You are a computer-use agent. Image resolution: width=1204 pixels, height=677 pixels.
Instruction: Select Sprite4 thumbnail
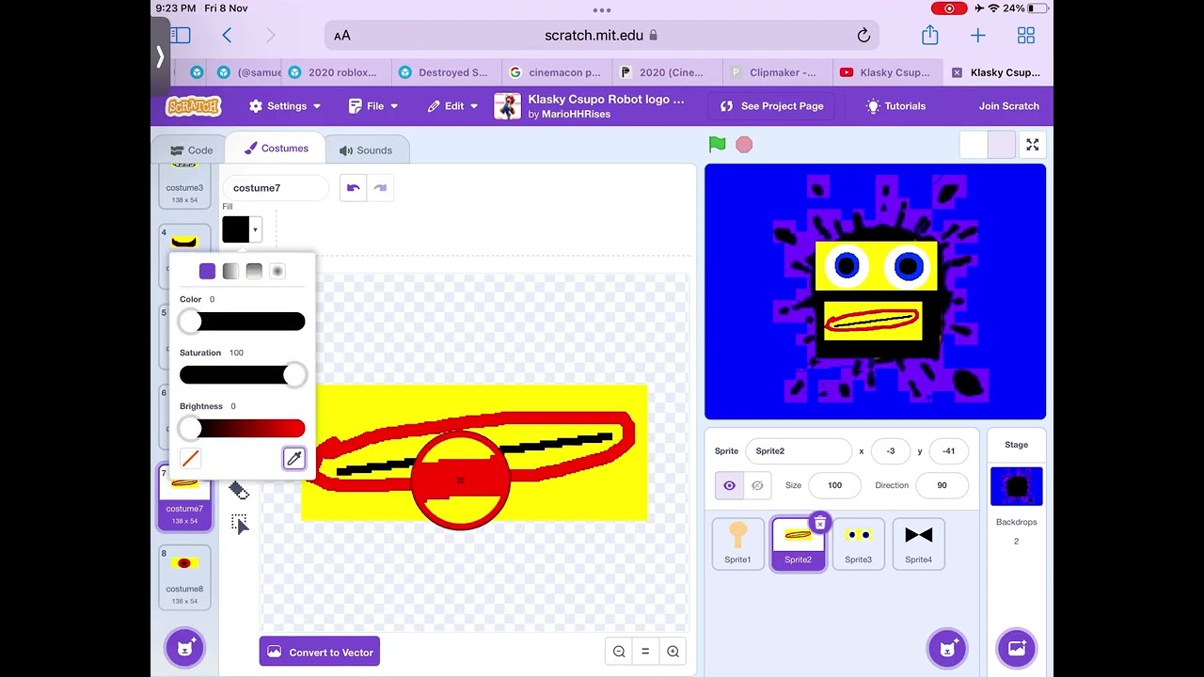pyautogui.click(x=918, y=543)
